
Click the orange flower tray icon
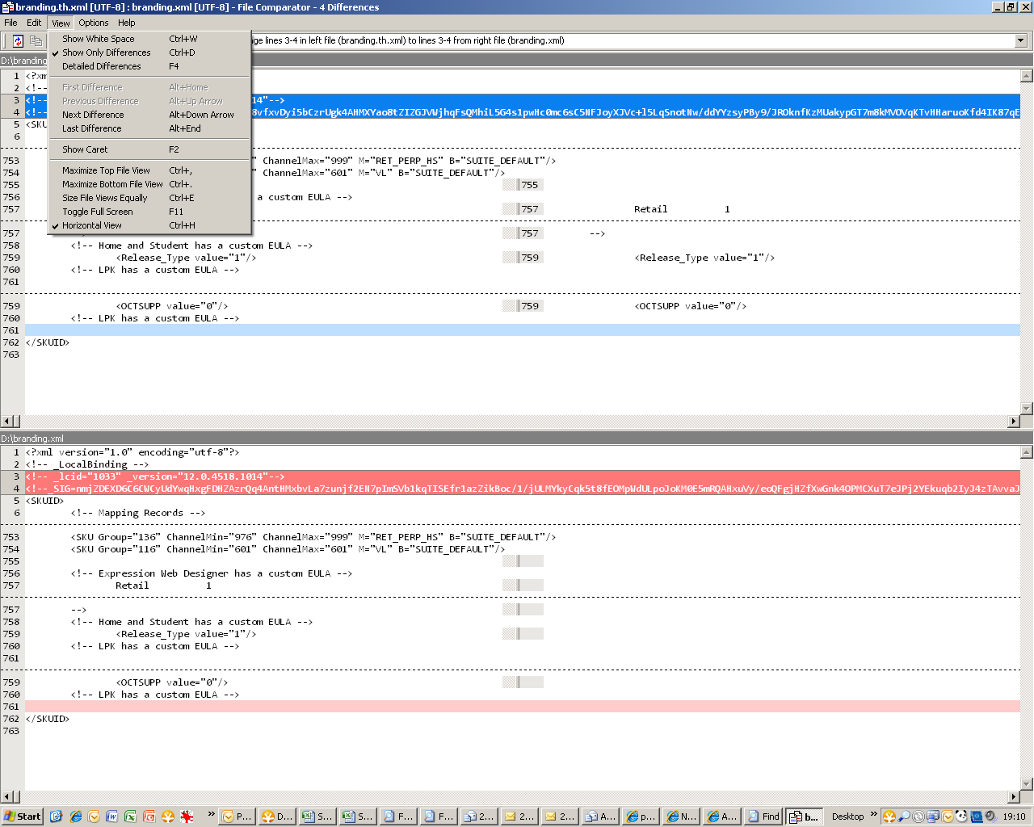pyautogui.click(x=889, y=817)
